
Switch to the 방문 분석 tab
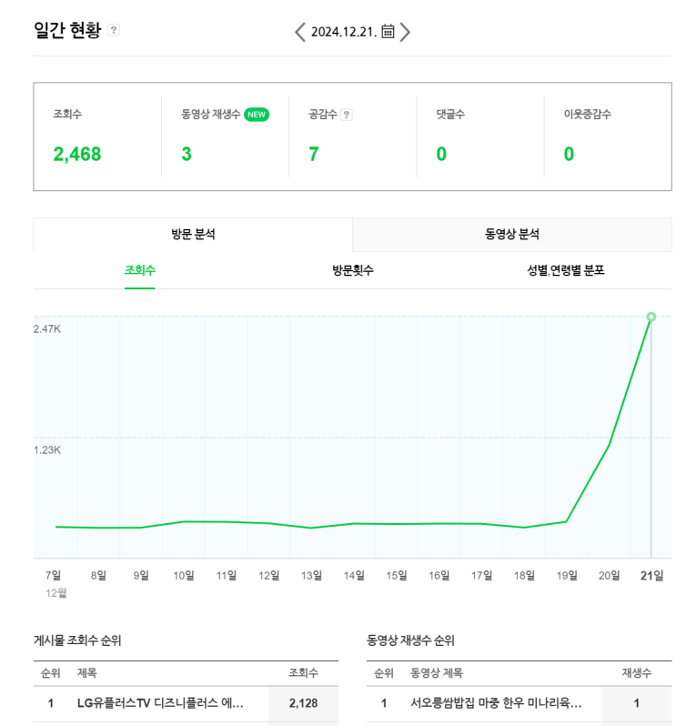click(193, 234)
